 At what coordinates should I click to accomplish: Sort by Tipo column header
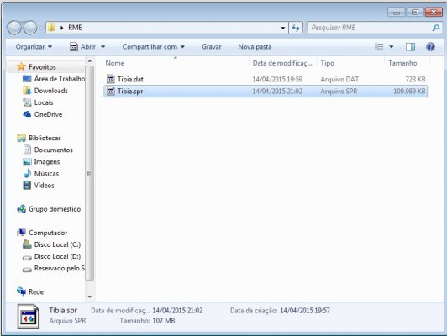(x=327, y=63)
